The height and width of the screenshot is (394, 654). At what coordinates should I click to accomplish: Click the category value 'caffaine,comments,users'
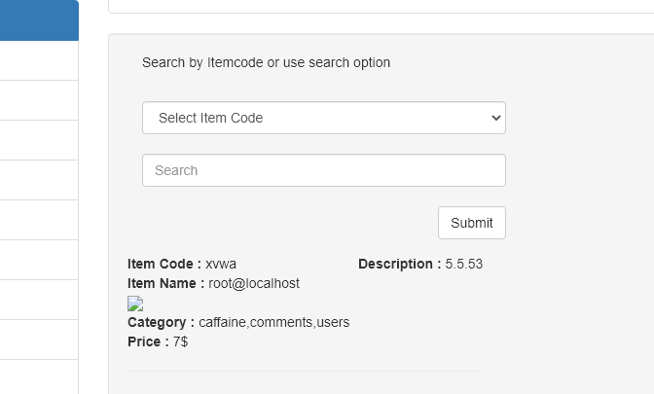[273, 322]
